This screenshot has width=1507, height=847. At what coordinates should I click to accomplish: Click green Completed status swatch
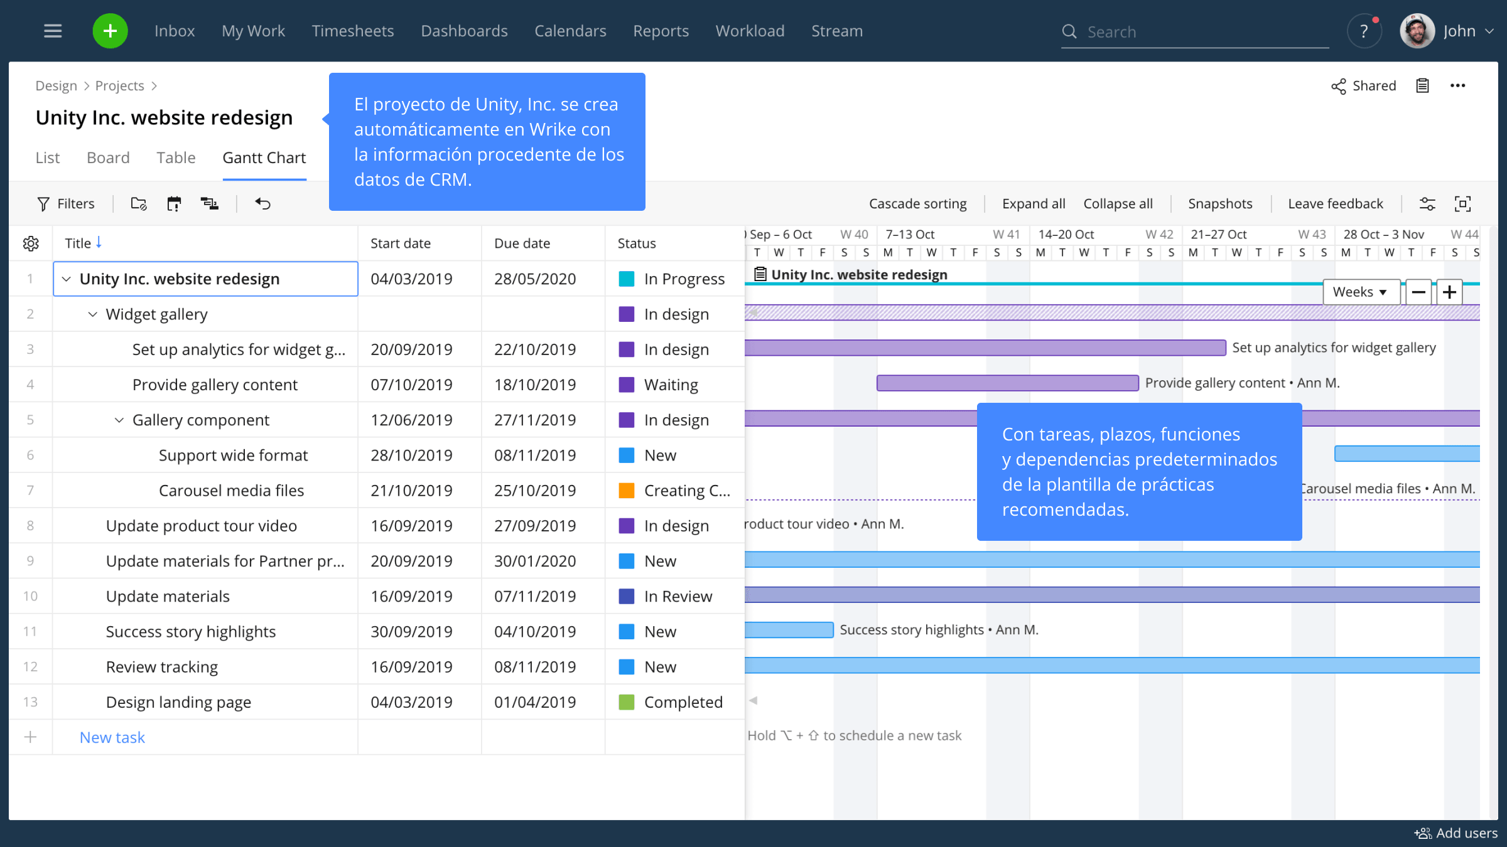(x=626, y=702)
